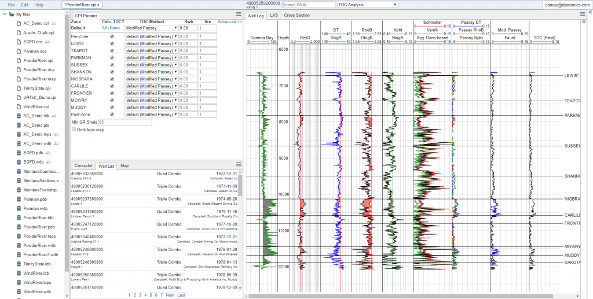Open the Well List panel hamburger menu
Image resolution: width=593 pixels, height=299 pixels.
(x=239, y=165)
